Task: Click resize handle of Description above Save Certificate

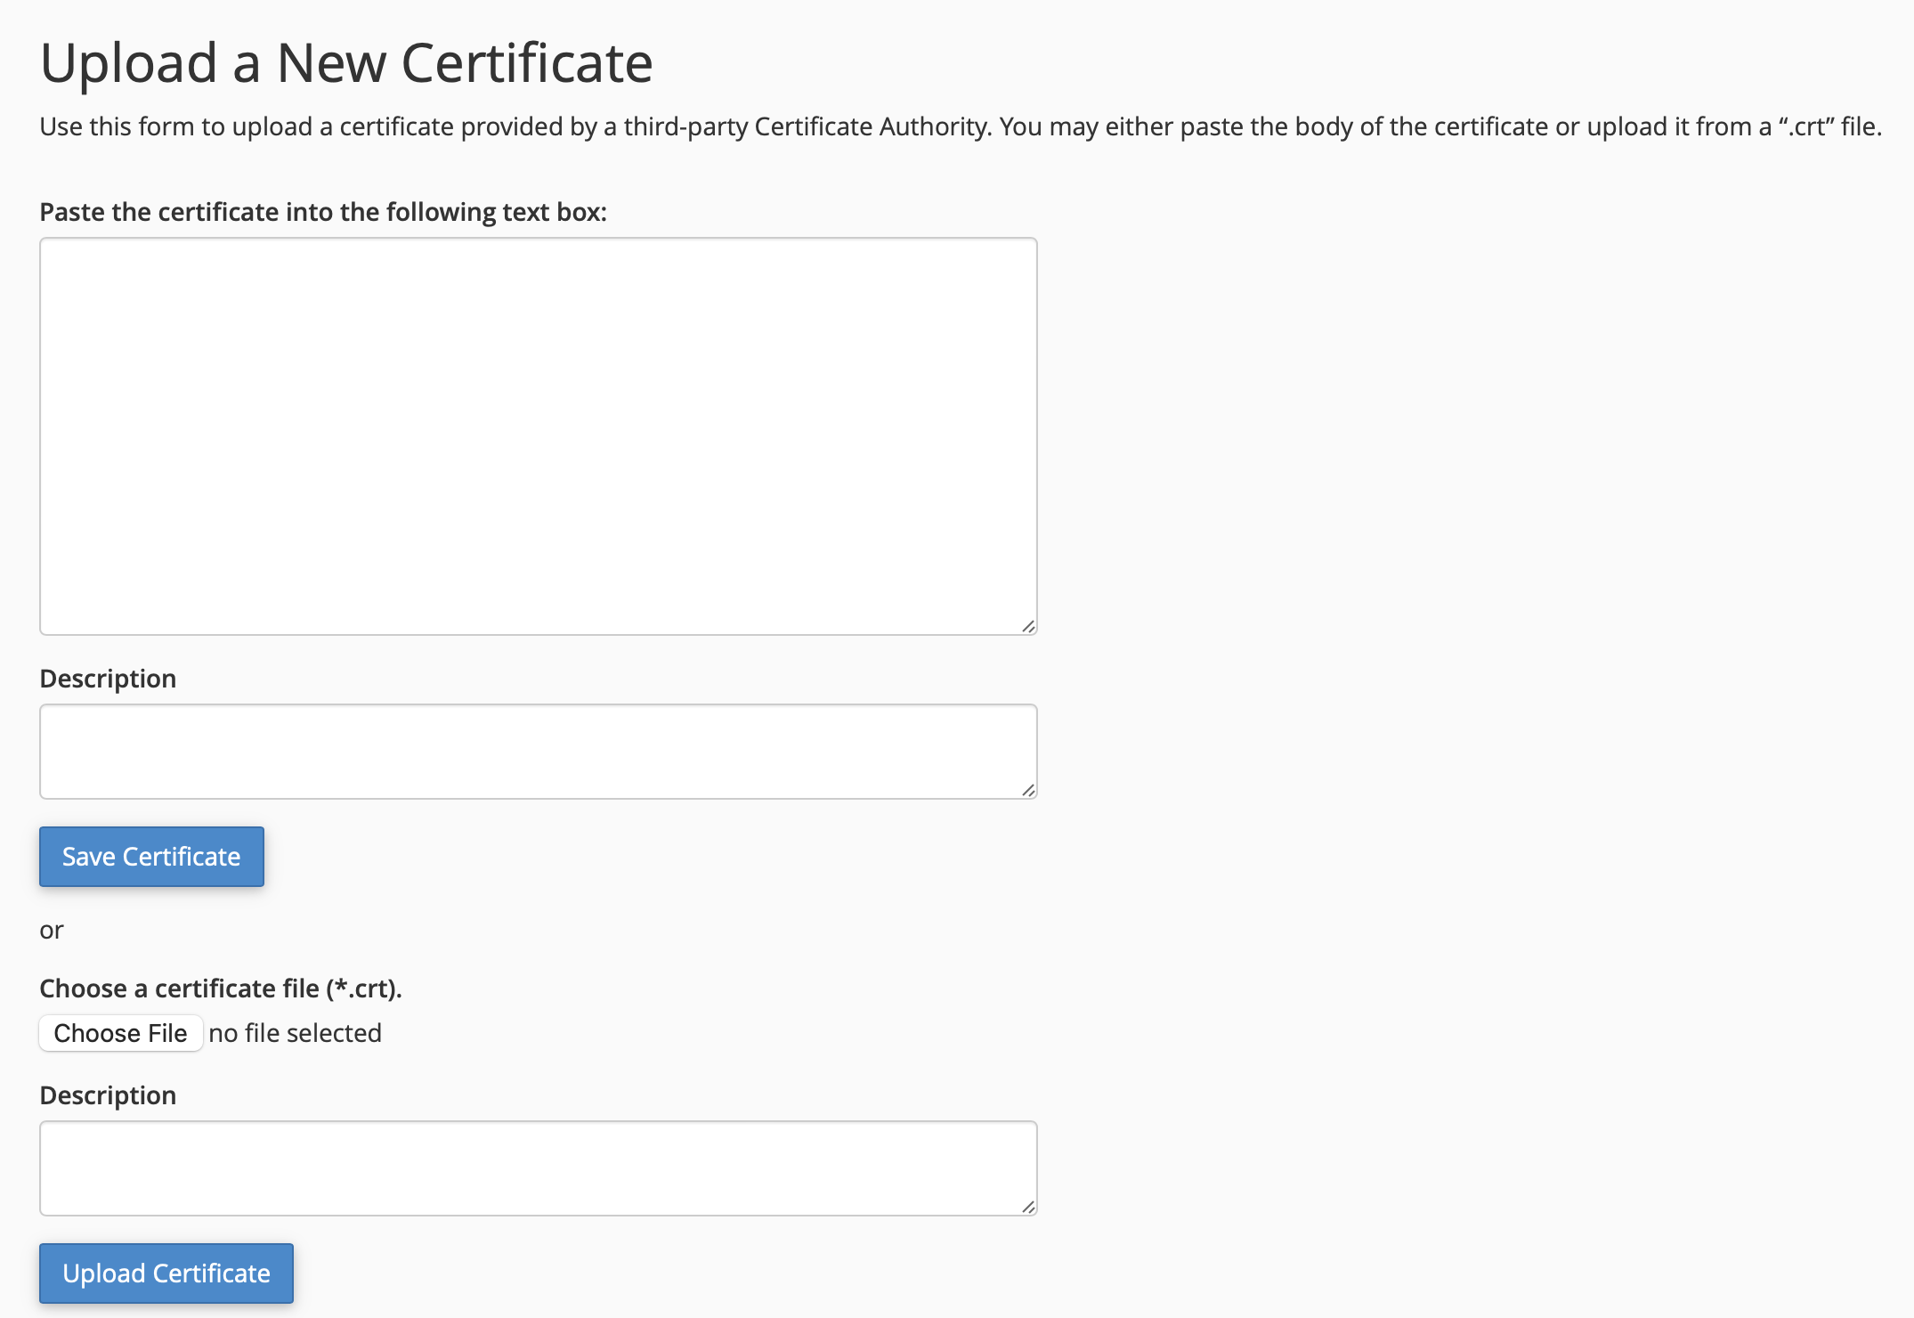Action: pos(1028,790)
